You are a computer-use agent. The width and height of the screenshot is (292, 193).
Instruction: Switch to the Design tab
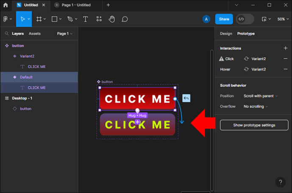pyautogui.click(x=226, y=34)
